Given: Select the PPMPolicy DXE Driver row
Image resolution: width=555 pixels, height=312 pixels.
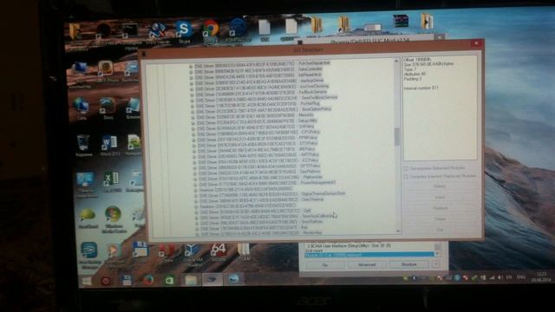Looking at the screenshot, I should point(258,139).
